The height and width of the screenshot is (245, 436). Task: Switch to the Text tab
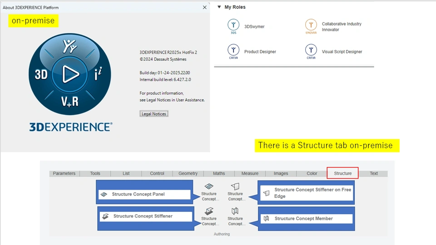(374, 173)
